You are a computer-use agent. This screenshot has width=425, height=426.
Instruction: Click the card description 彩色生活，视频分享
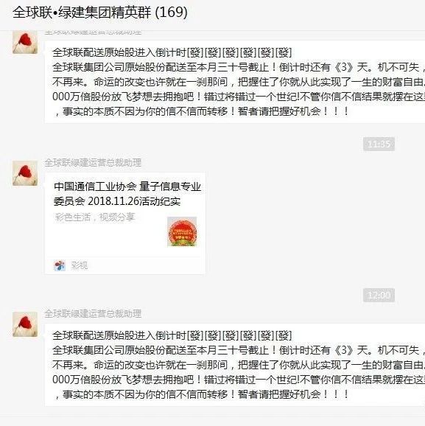[95, 217]
